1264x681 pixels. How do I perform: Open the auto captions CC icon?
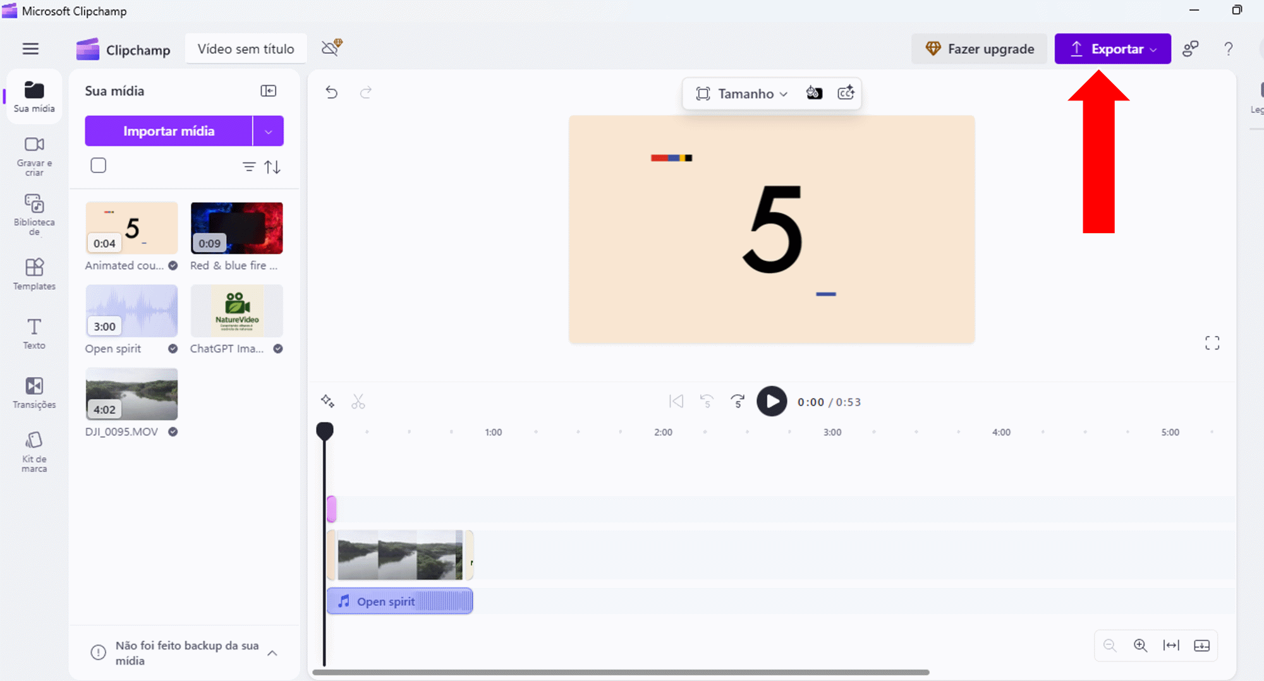pyautogui.click(x=846, y=93)
